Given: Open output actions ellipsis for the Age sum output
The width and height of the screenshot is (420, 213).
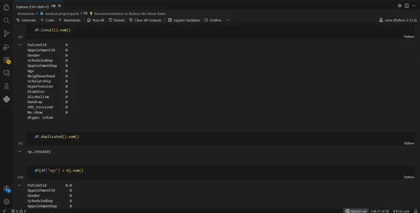Looking at the screenshot, I should [19, 185].
